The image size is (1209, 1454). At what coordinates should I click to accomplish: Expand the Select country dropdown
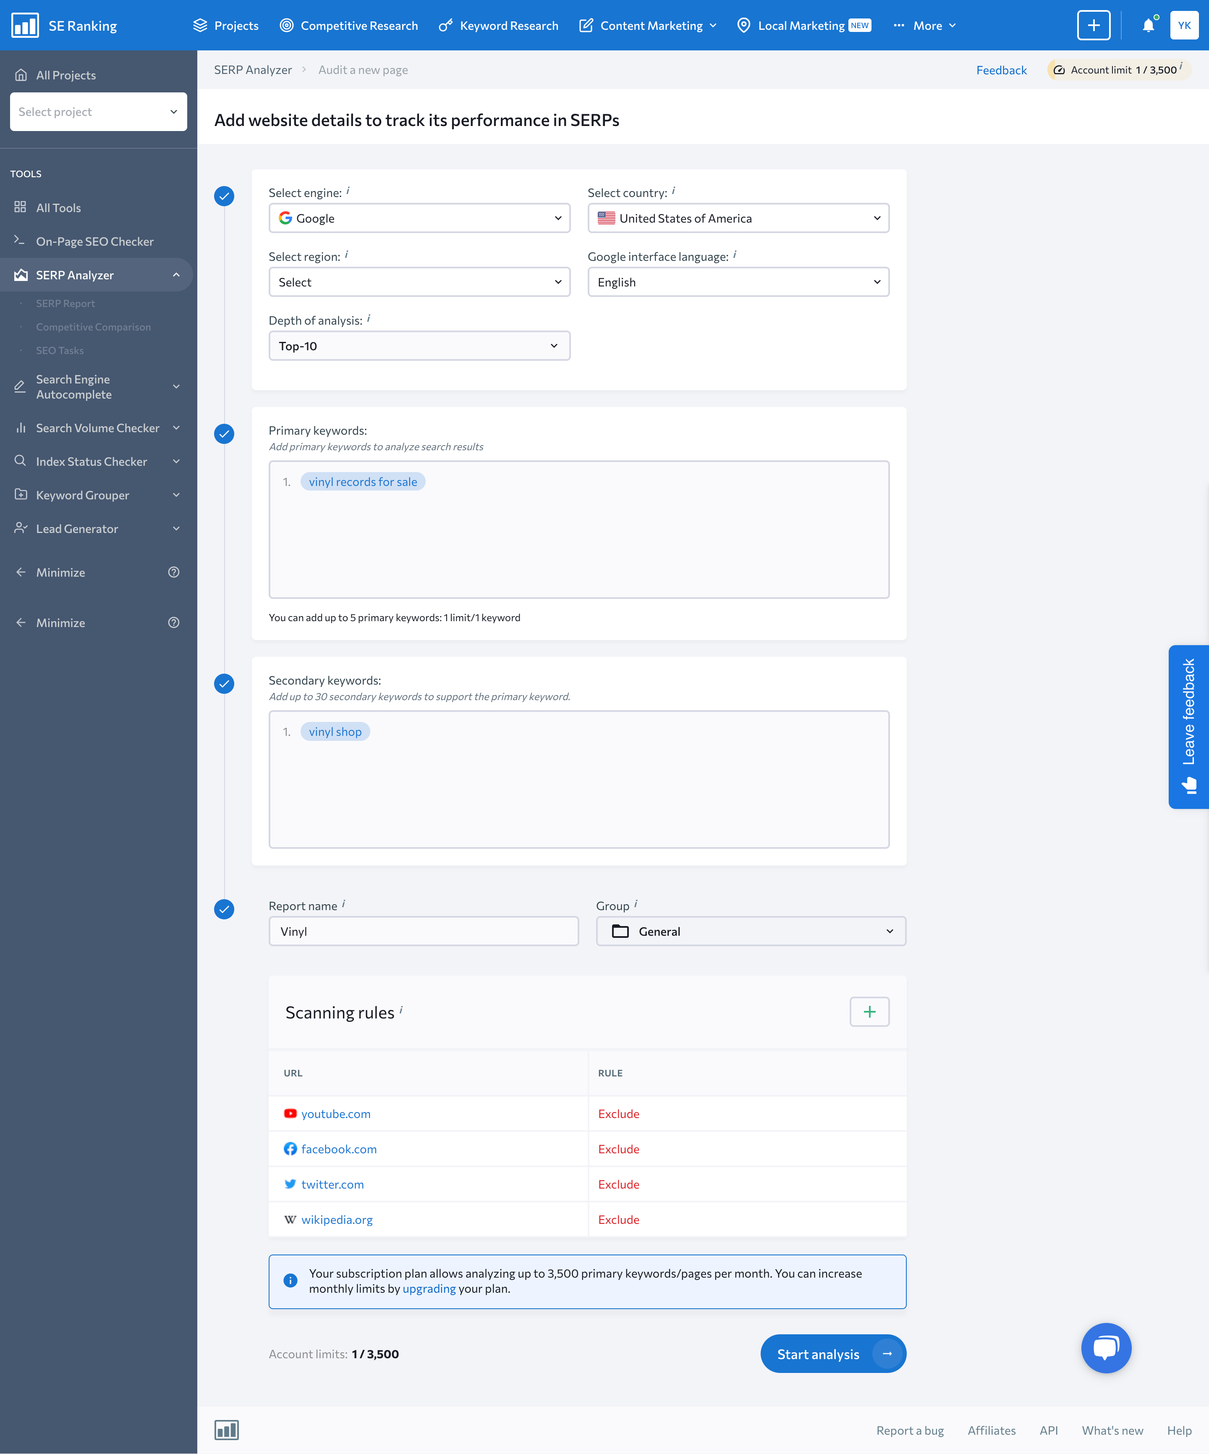[x=737, y=218]
